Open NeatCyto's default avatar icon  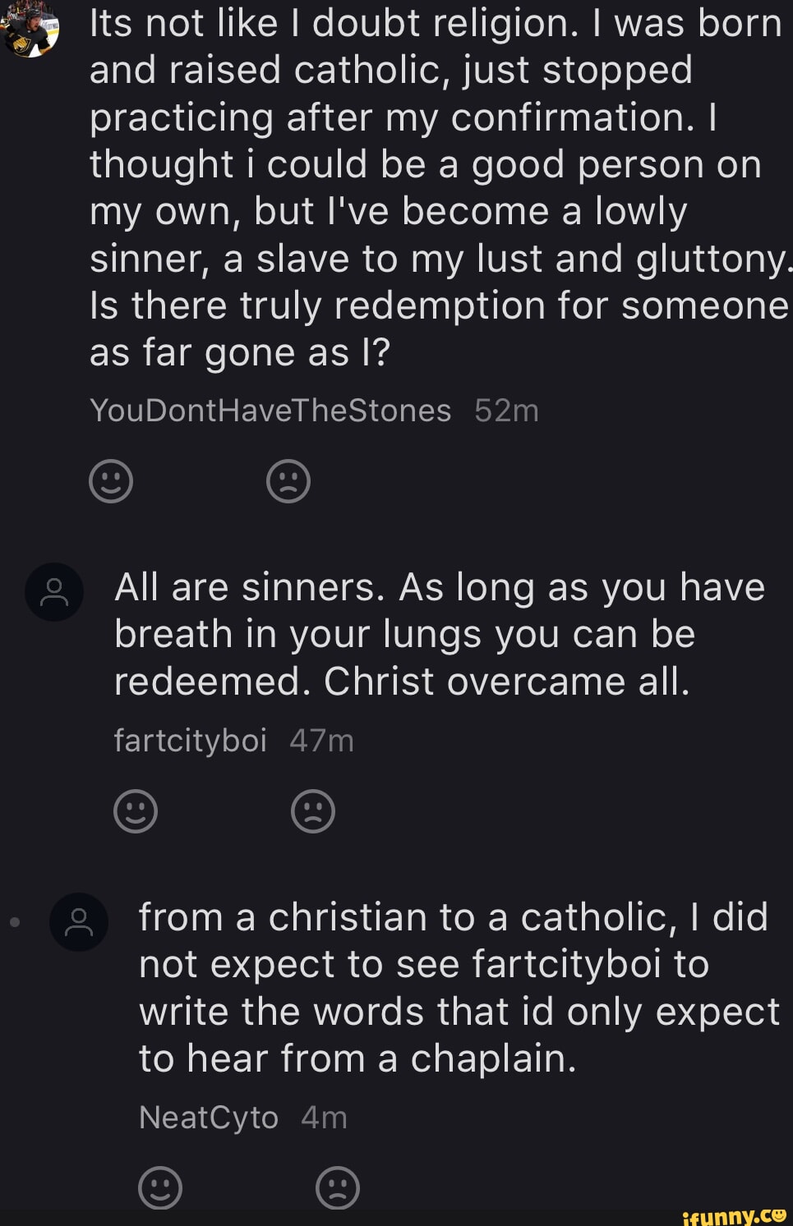[79, 922]
